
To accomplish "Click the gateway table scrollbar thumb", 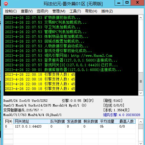I will 141,126.
